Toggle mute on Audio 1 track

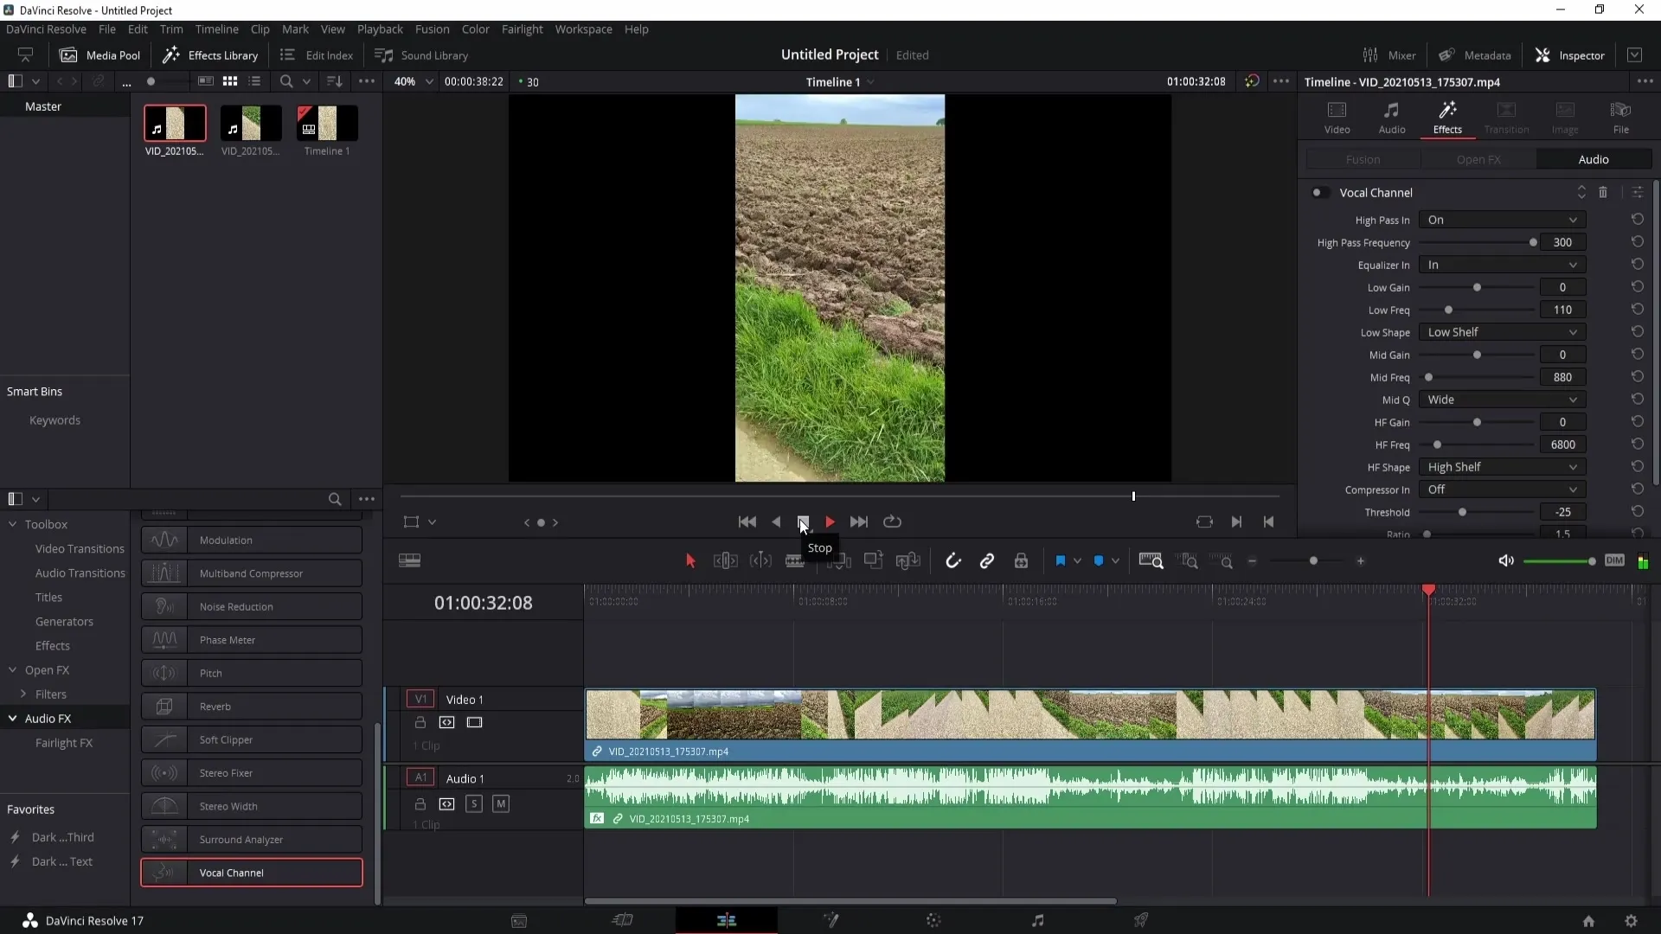coord(500,803)
